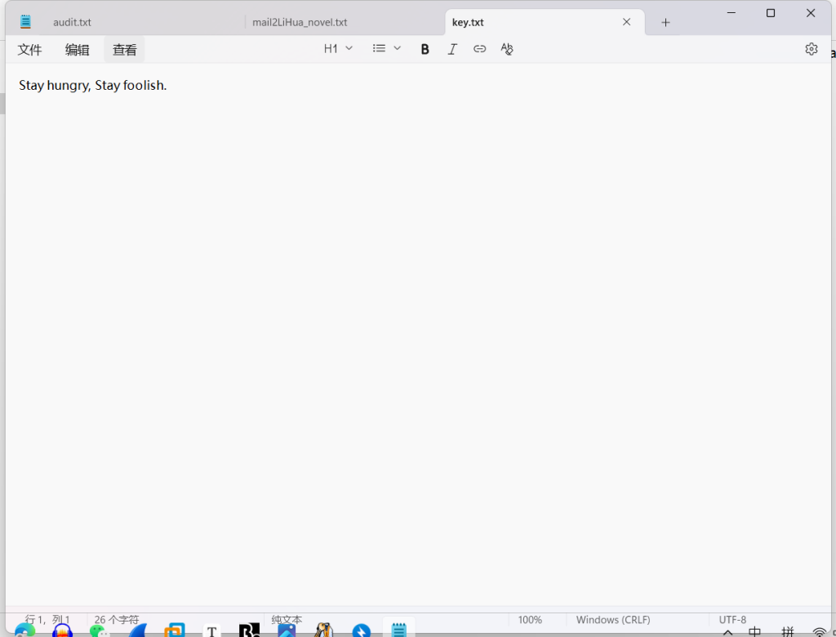Switch to the audit.txt tab

[73, 23]
